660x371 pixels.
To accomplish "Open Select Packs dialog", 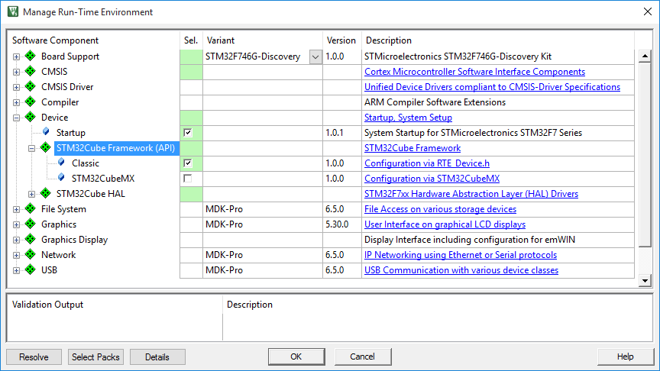I will coord(95,357).
